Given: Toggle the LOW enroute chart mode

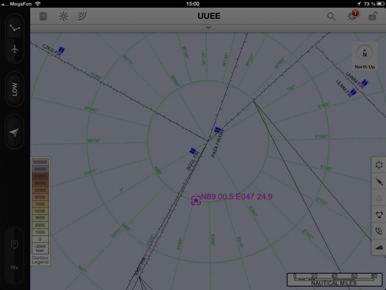Looking at the screenshot, I should pyautogui.click(x=14, y=89).
